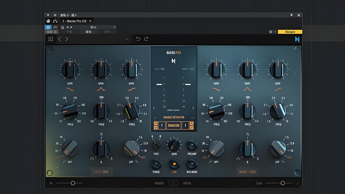345x194 pixels.
Task: Toggle the PHASE button
Action: tap(156, 164)
